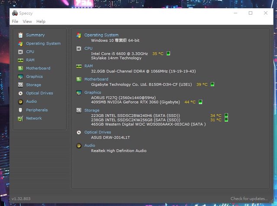Viewport: 277px width, 206px height.
Task: Open the Help menu
Action: pyautogui.click(x=41, y=22)
